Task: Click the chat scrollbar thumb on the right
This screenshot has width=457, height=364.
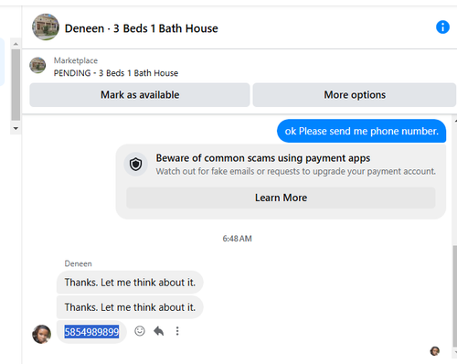Action: 454,297
